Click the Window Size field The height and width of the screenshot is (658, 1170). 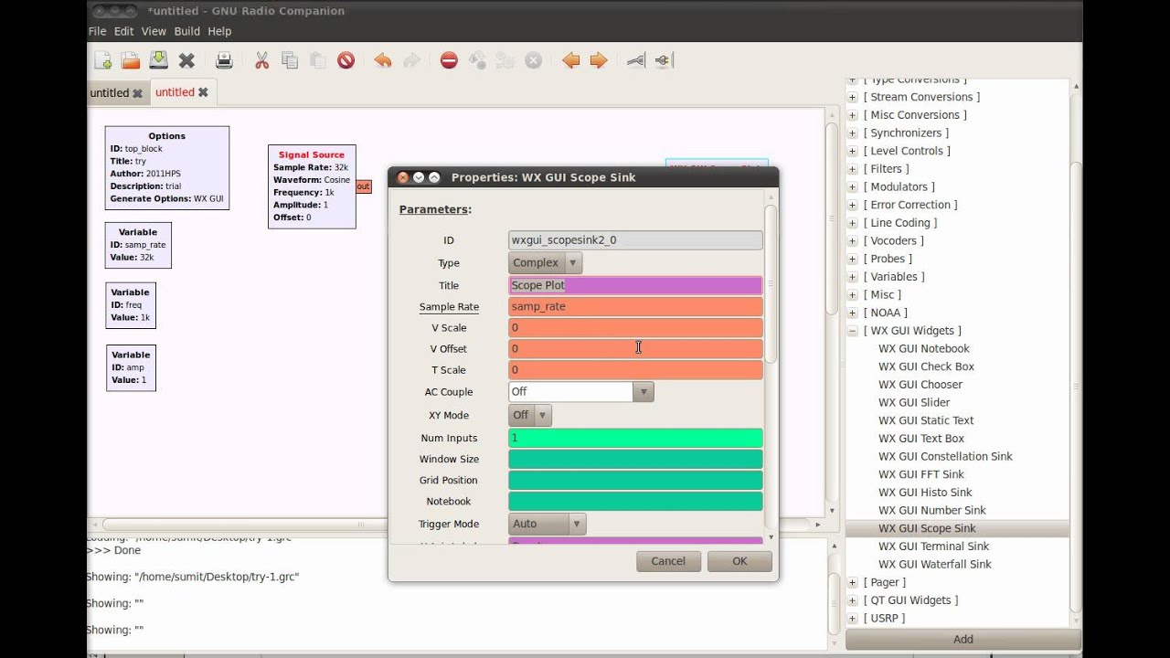click(x=635, y=459)
